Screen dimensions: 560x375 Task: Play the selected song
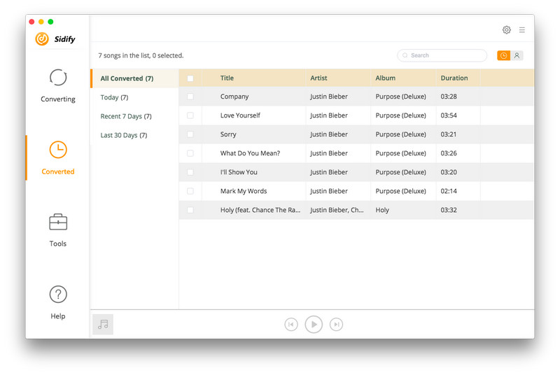314,325
